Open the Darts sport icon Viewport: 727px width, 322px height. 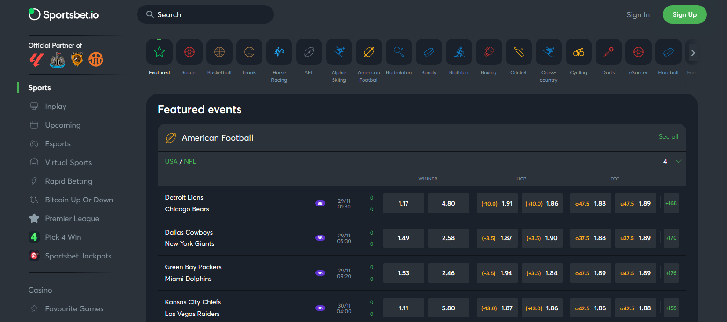pos(609,52)
